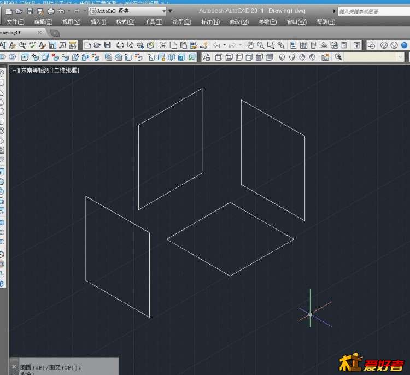Switch to NW Isometric view icon

coord(313,57)
